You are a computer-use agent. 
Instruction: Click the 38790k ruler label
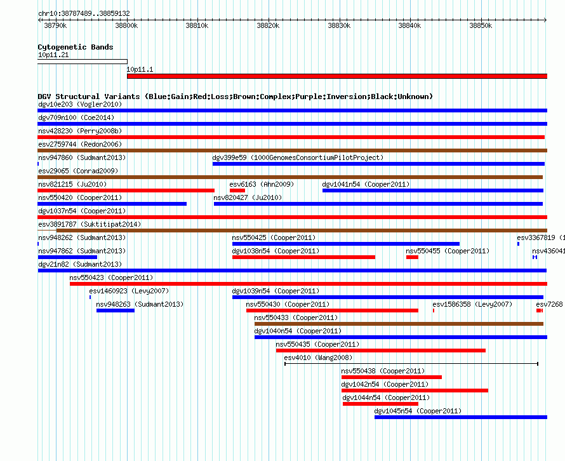[x=55, y=25]
